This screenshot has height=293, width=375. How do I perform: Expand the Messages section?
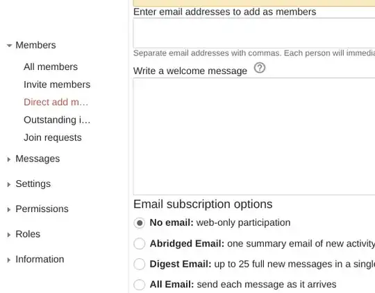(9, 159)
